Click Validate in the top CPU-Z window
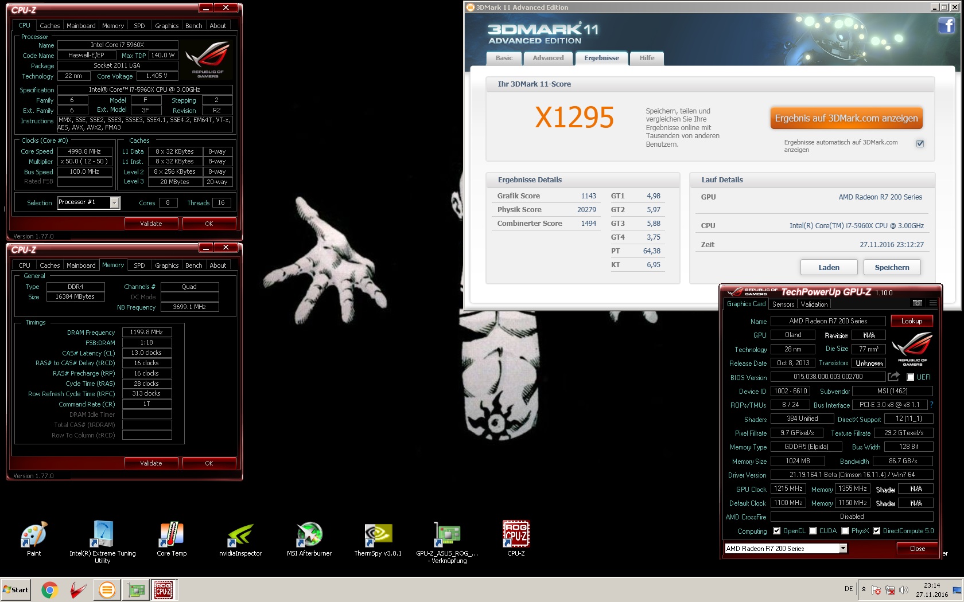 [x=151, y=224]
